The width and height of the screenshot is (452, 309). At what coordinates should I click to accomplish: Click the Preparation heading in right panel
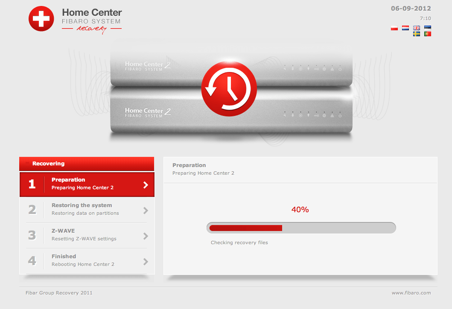point(189,165)
